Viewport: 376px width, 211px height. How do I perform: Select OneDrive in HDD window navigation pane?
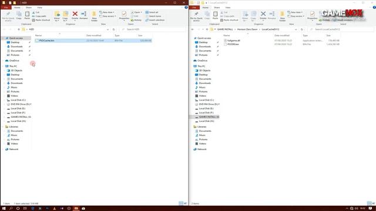coord(14,60)
